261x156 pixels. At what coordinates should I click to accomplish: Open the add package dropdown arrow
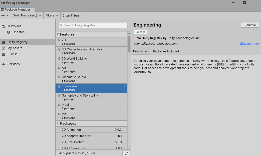[x=8, y=15]
